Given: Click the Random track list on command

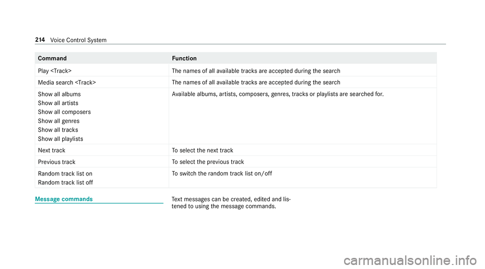Looking at the screenshot, I should (65, 174).
